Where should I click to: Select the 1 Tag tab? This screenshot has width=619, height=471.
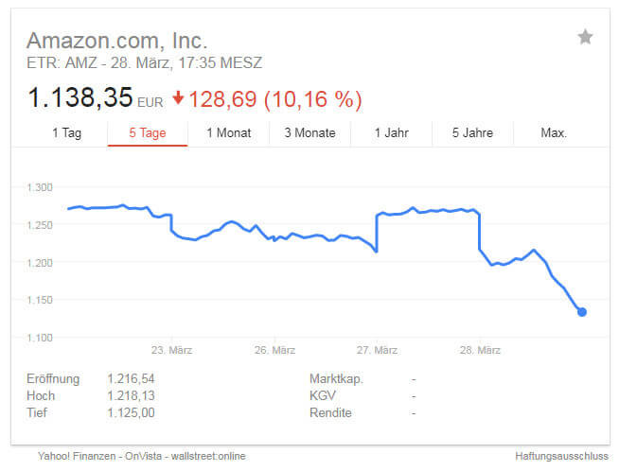66,132
